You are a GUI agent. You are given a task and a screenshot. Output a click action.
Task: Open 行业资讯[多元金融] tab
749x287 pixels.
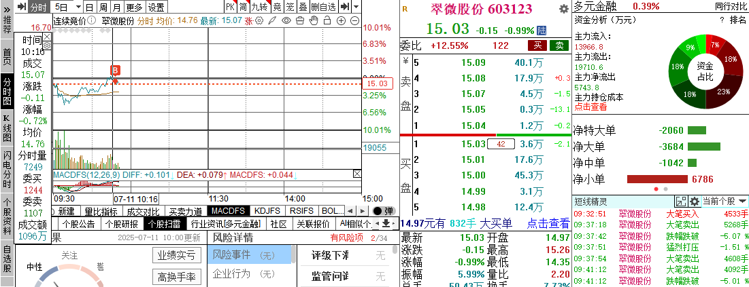[225, 224]
